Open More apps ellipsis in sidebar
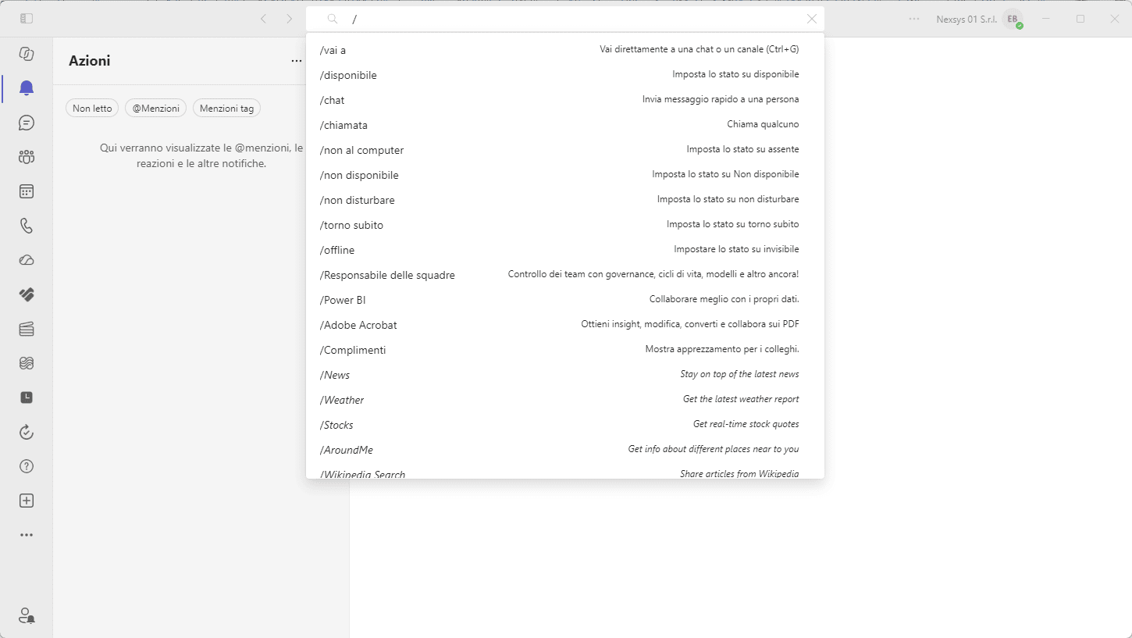 point(27,535)
